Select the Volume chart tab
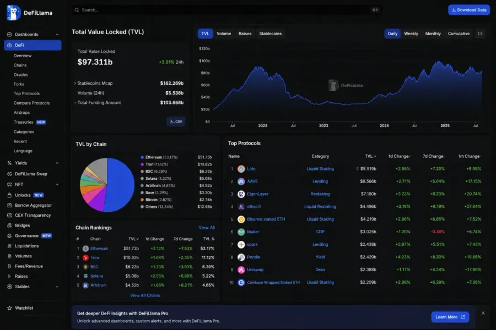 point(224,34)
